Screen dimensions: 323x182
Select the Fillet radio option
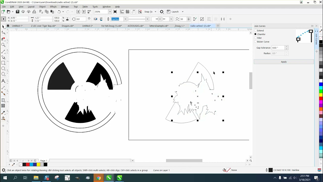[x=255, y=38]
